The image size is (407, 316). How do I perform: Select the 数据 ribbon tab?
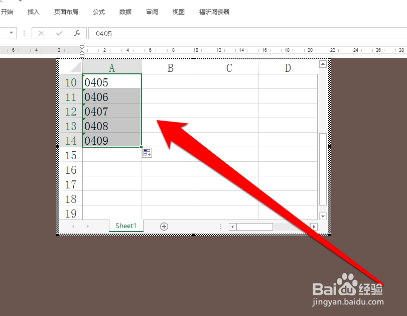coord(125,12)
